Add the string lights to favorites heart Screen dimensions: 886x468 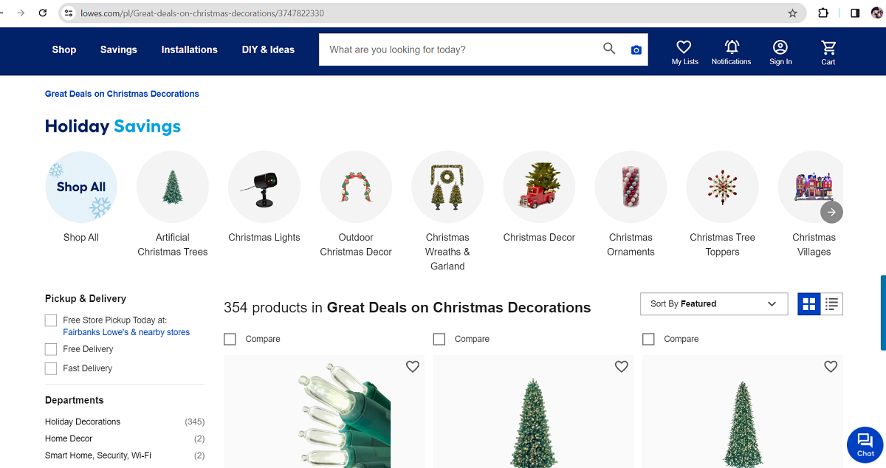(412, 366)
